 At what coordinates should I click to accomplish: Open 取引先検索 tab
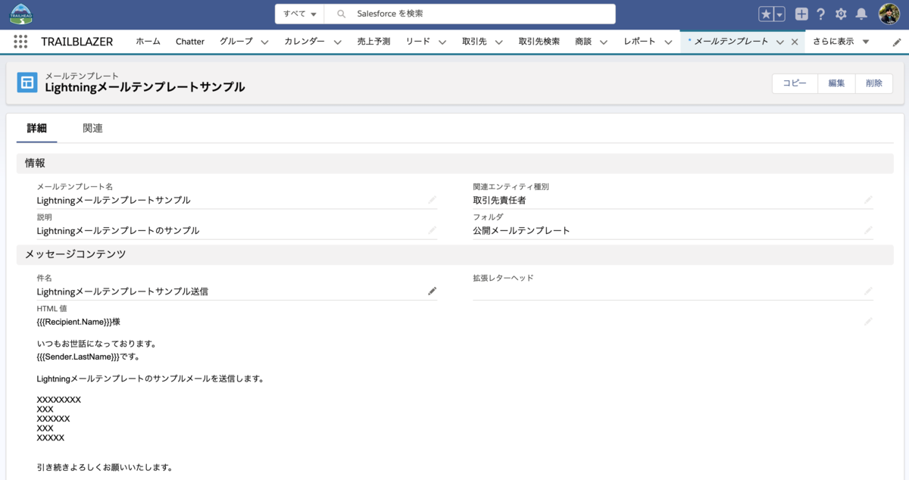[539, 42]
